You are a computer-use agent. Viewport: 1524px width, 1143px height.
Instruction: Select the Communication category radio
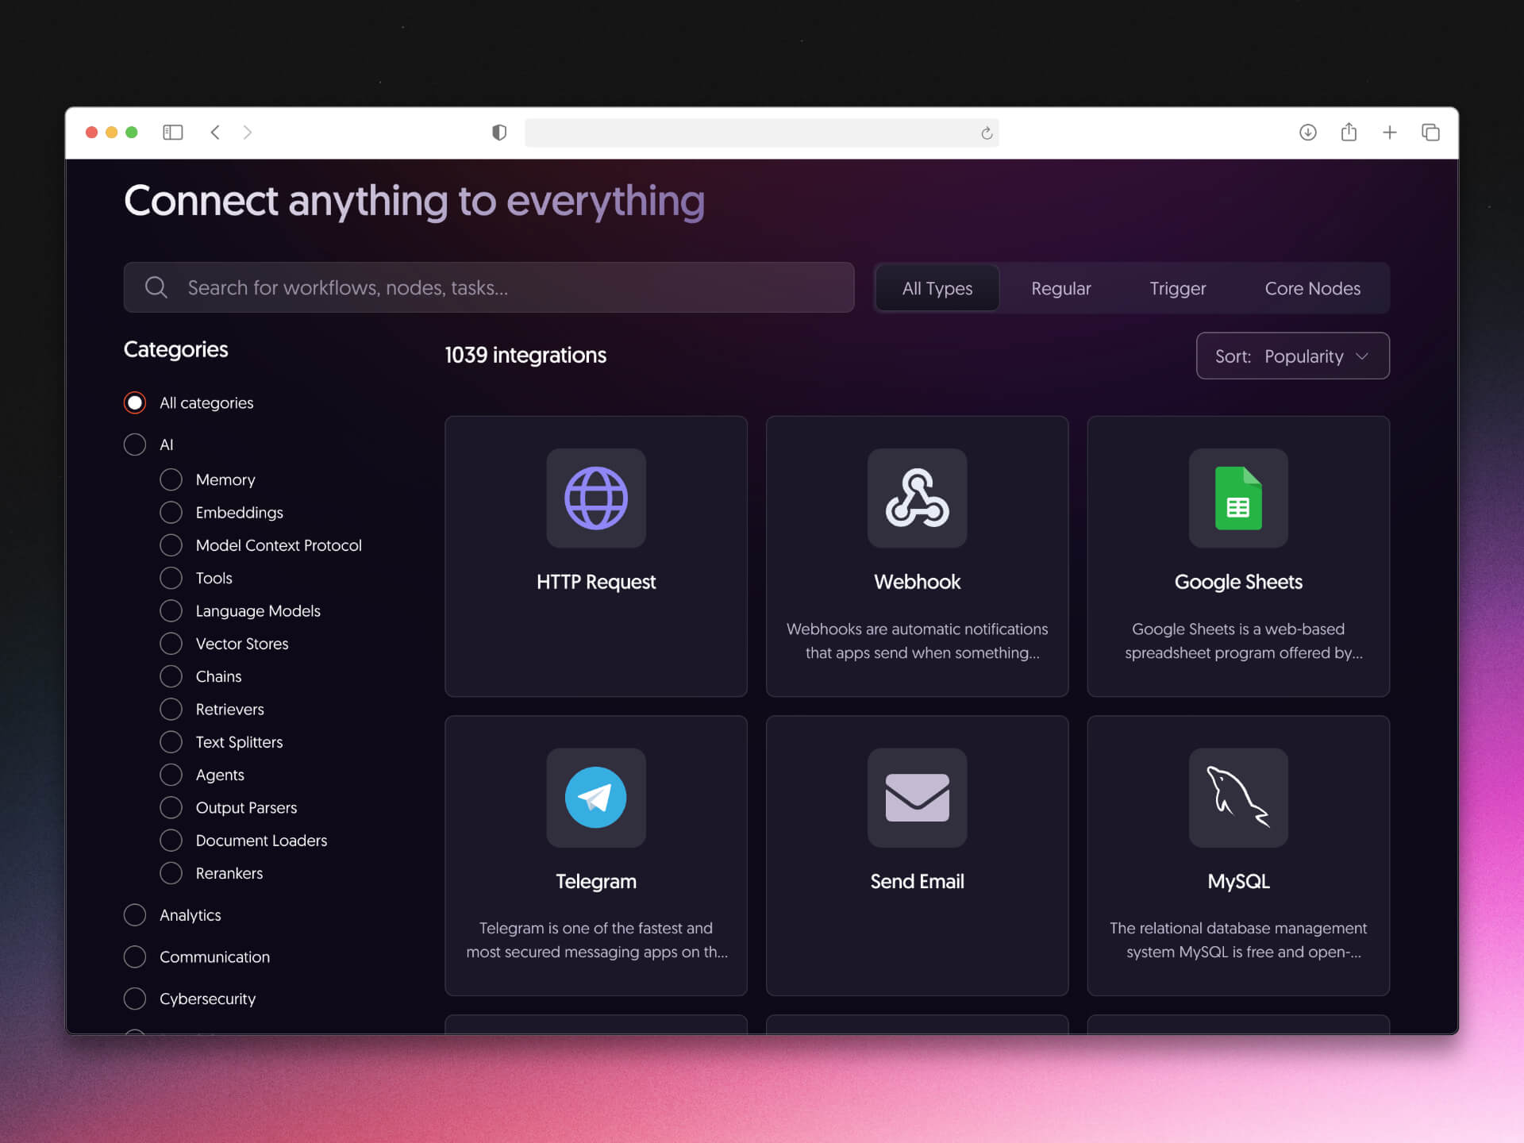tap(135, 956)
